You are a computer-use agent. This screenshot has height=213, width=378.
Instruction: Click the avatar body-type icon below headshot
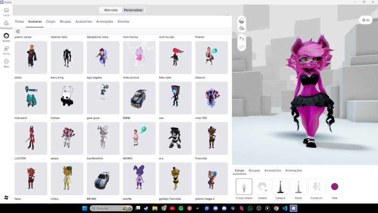tap(241, 28)
